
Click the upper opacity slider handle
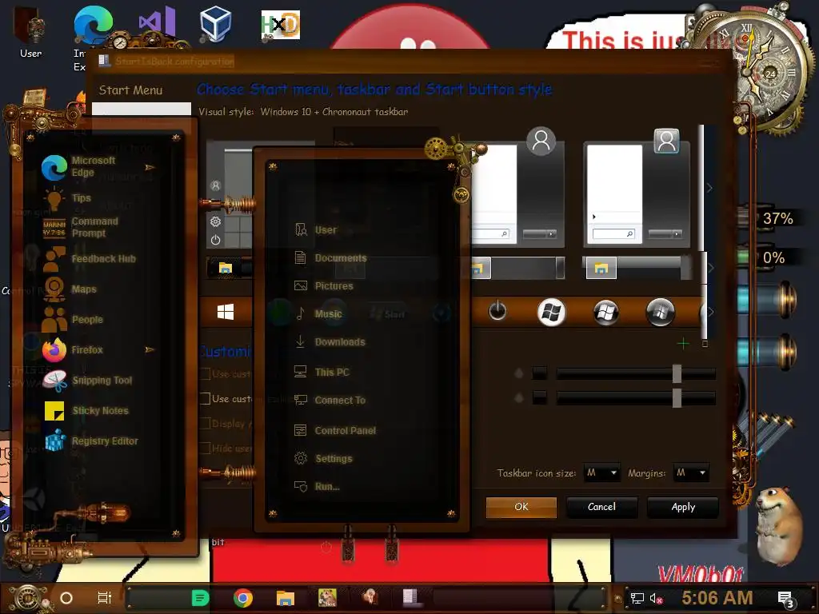point(677,373)
